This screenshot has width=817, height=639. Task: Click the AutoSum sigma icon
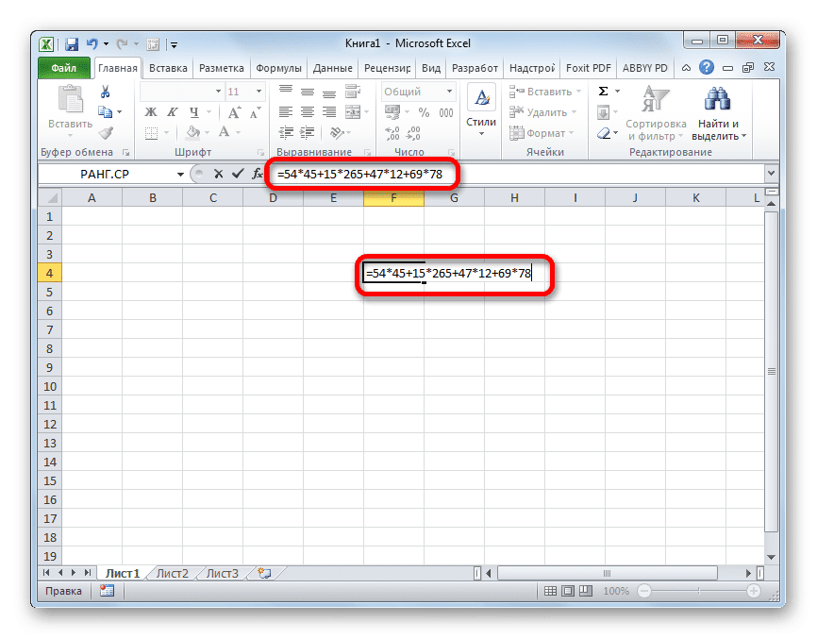click(x=603, y=92)
